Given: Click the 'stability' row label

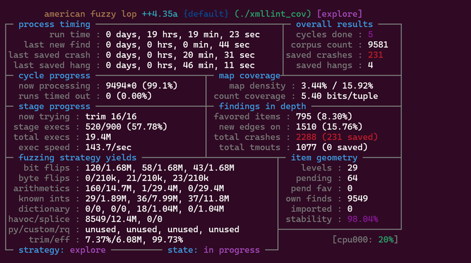Looking at the screenshot, I should (309, 219).
